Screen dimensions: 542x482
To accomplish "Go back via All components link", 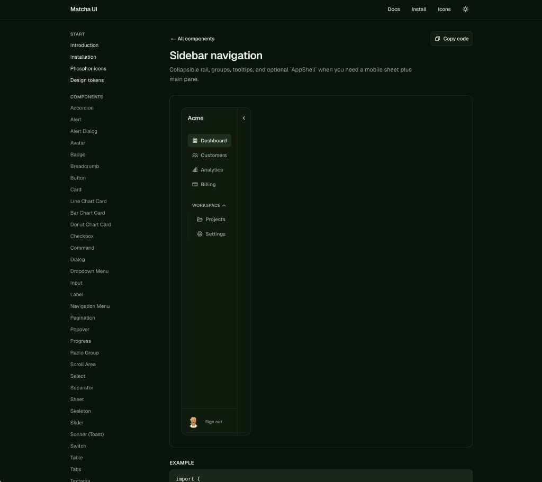I will click(192, 39).
